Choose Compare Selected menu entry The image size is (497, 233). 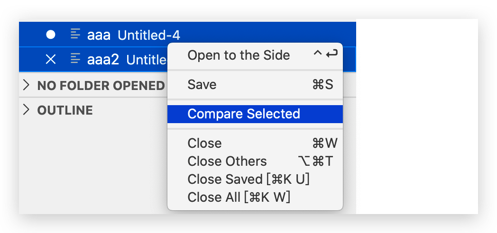point(244,114)
